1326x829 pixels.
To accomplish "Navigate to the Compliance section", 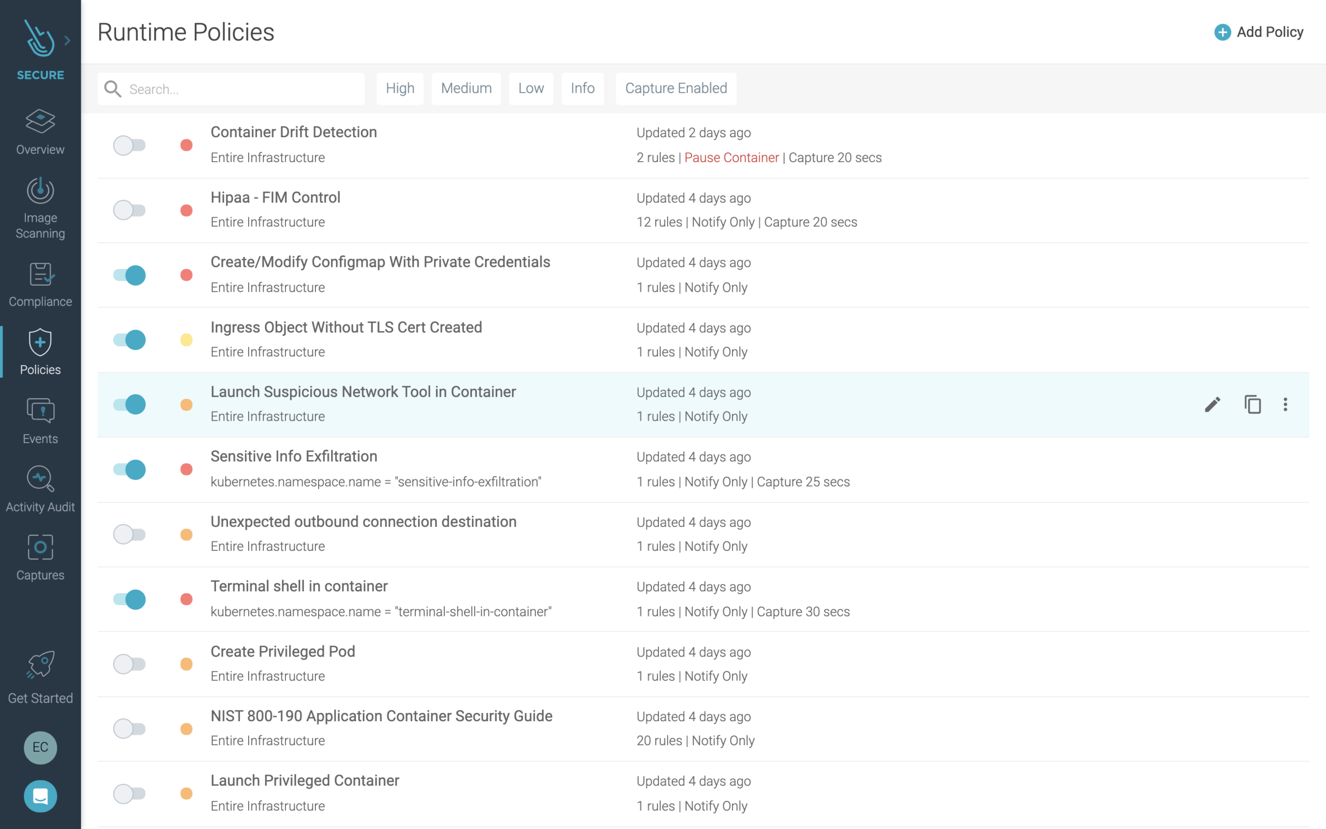I will point(39,284).
